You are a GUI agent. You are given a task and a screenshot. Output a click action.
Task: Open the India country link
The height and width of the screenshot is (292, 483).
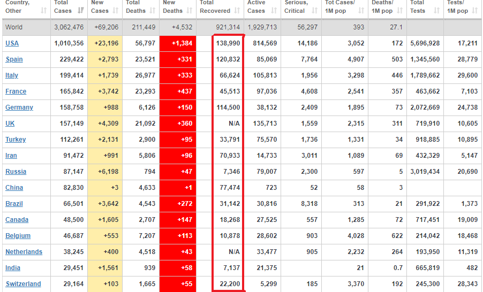13,268
